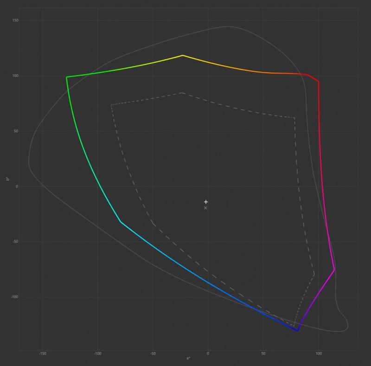Click the gray x marker near center
This screenshot has height=366, width=371.
[205, 208]
